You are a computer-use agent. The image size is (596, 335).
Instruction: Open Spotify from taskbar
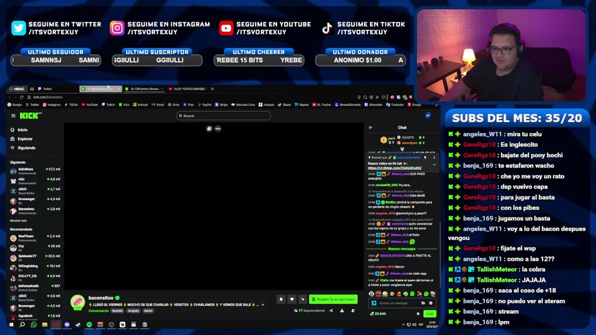[89, 325]
